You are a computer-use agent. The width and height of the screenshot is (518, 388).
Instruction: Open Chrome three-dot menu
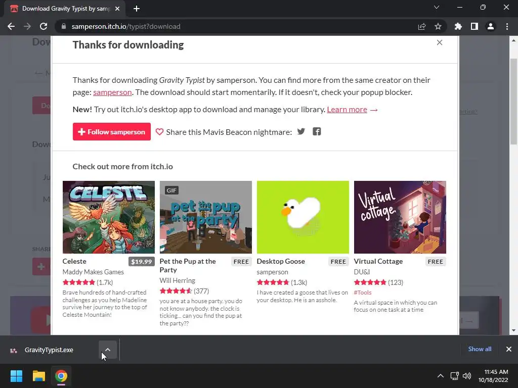pos(507,26)
